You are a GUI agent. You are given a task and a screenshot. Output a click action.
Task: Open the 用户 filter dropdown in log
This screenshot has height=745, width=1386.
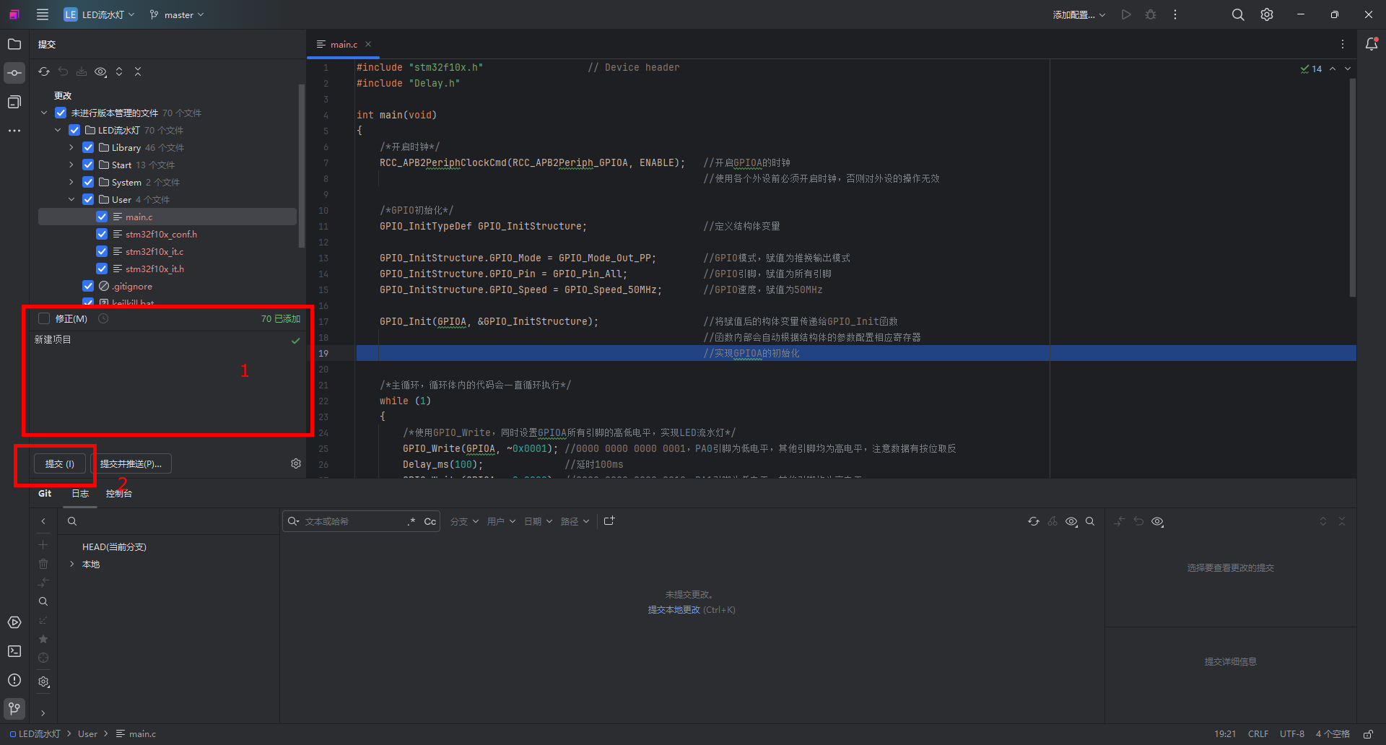pos(501,521)
